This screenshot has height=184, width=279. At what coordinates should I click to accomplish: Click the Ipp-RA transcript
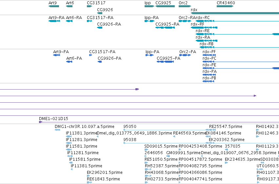coord(149,21)
